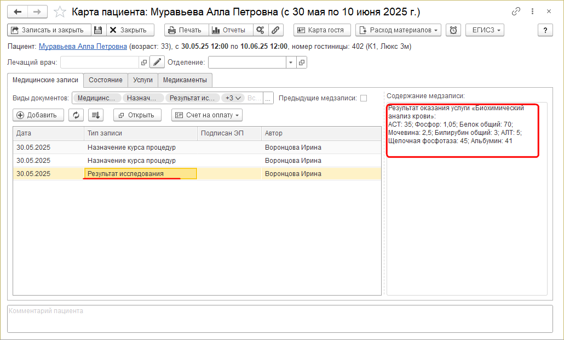Click the Содержание медзаписи text area
Screen dimensions: 564x340
(467, 199)
